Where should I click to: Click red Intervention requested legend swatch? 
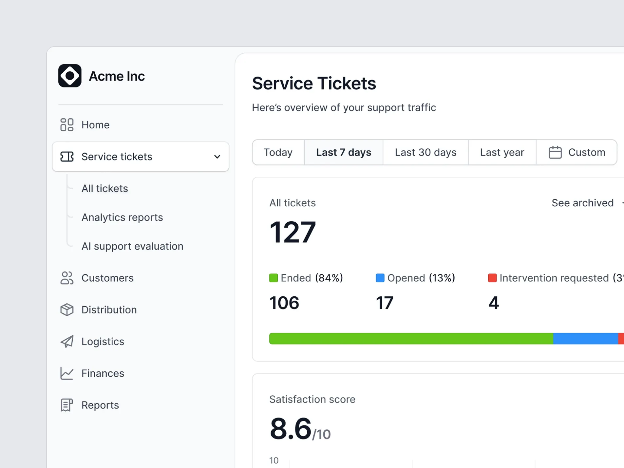pyautogui.click(x=492, y=278)
